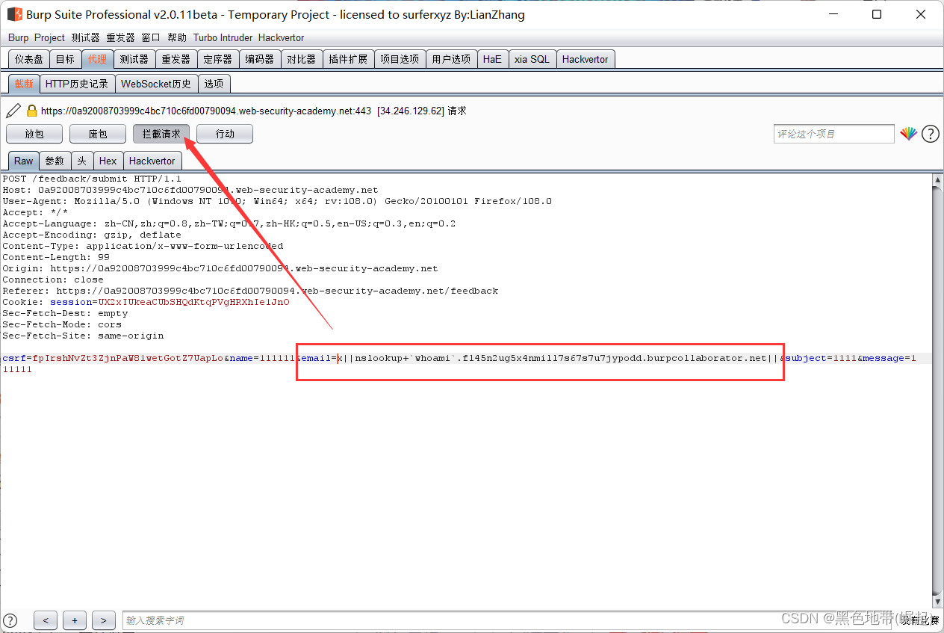Select the 头 headers view tab
The height and width of the screenshot is (633, 944).
tap(82, 161)
